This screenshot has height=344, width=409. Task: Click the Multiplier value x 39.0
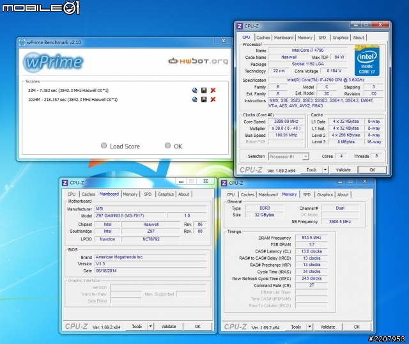(286, 128)
